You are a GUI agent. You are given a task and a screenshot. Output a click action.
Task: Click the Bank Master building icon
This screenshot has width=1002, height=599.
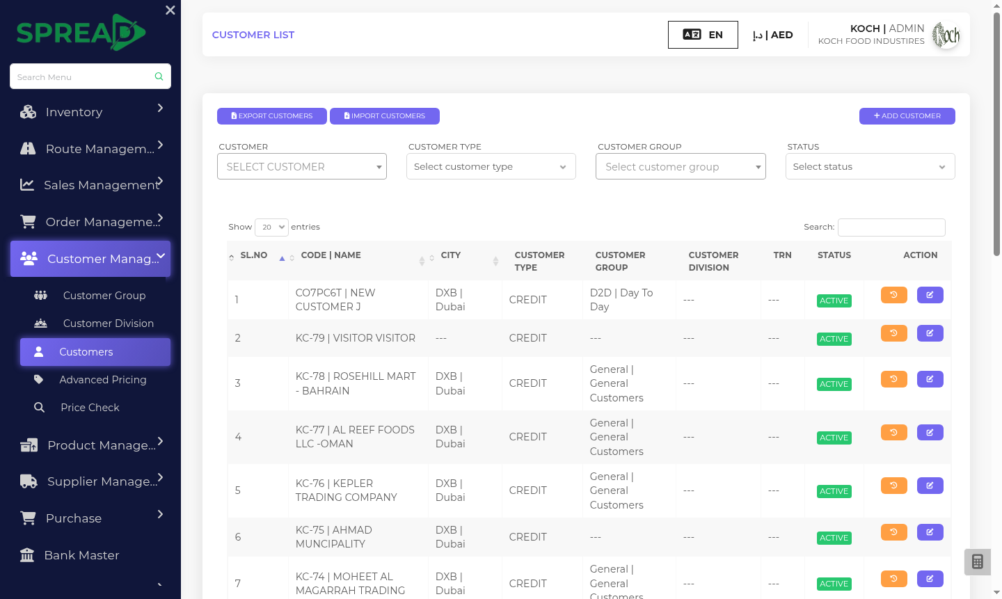coord(27,555)
